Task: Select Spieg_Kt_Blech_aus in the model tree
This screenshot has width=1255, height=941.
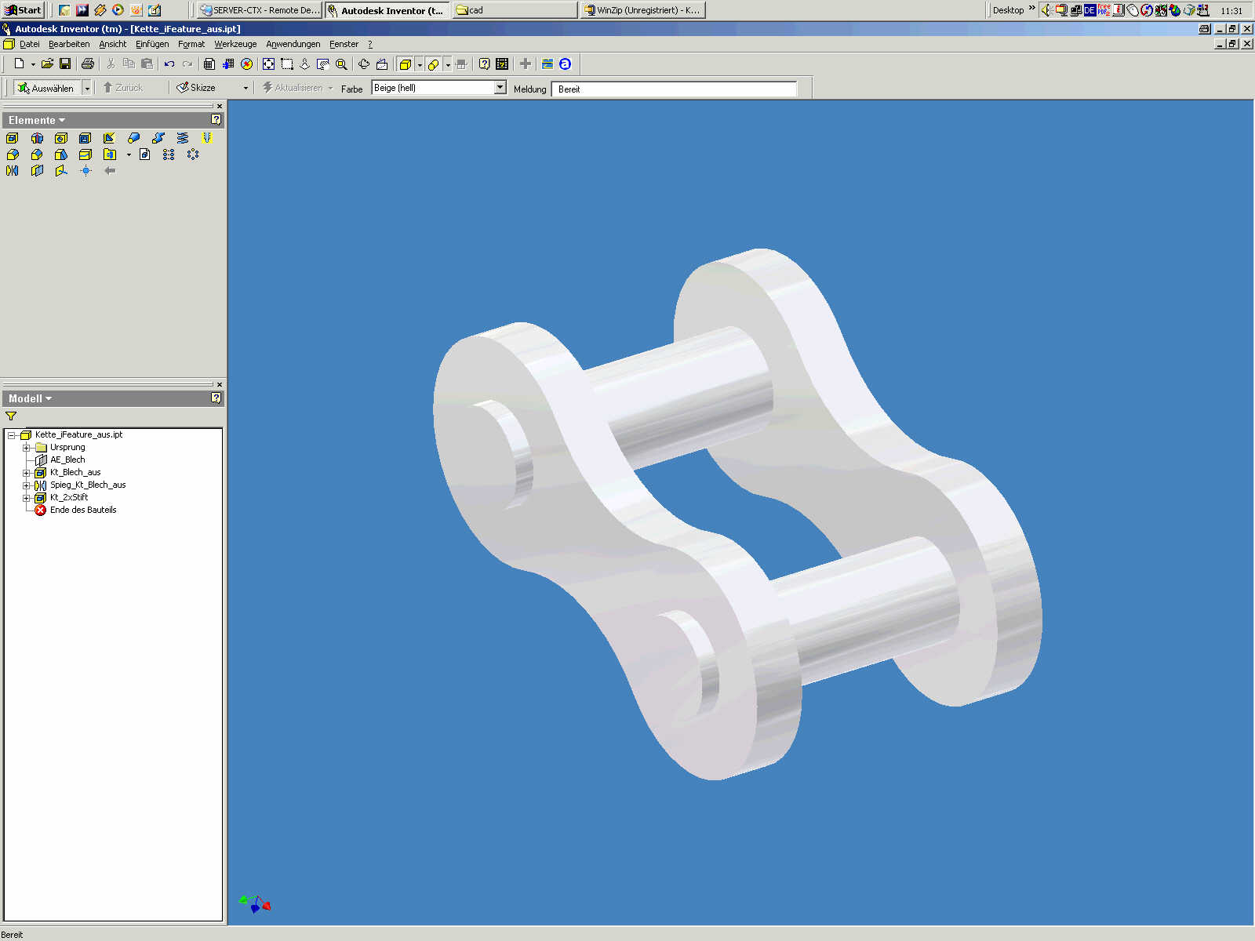Action: pyautogui.click(x=88, y=485)
